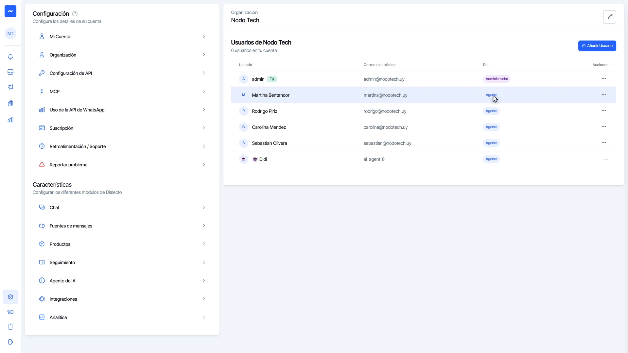Click the Administrador role badge
Viewport: 628px width, 353px height.
coord(497,79)
